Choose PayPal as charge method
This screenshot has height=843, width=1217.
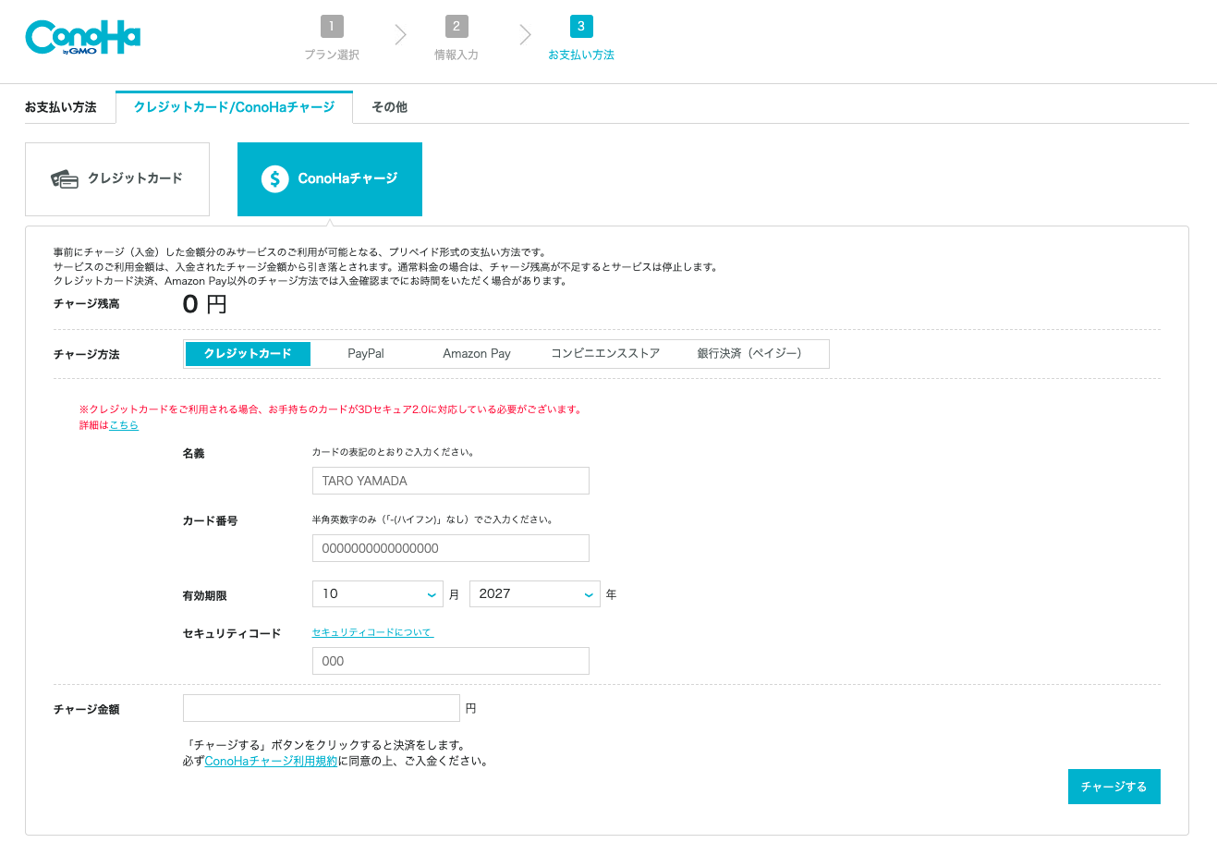pyautogui.click(x=366, y=354)
